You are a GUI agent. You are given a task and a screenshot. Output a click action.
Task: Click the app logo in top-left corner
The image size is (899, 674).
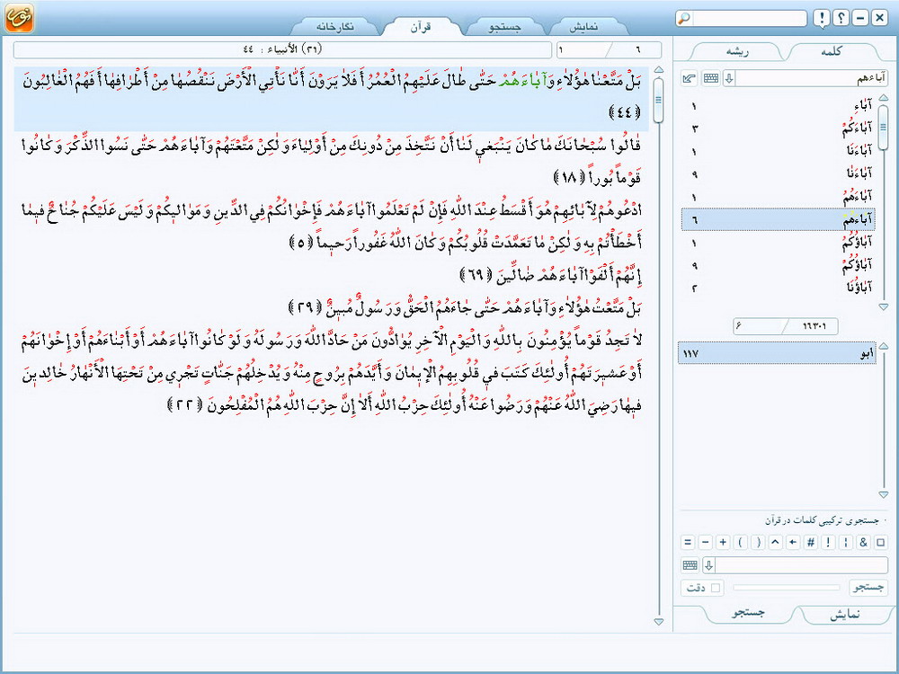(18, 18)
